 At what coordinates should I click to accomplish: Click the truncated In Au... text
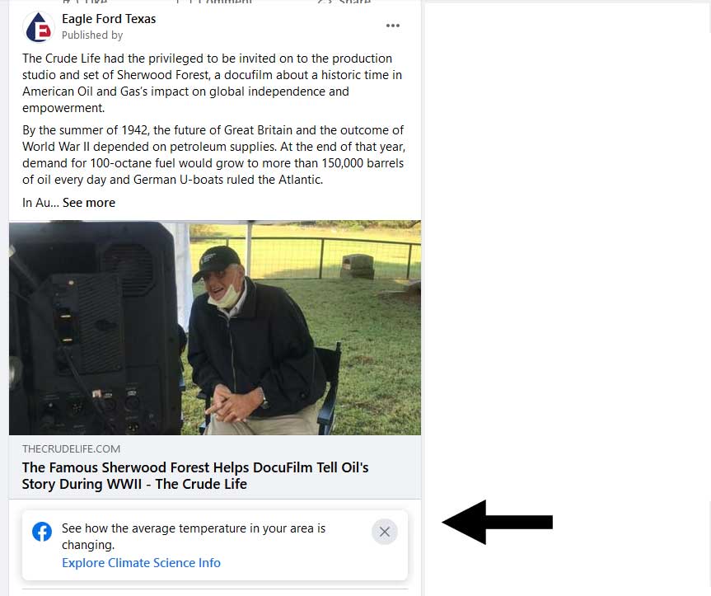[41, 203]
